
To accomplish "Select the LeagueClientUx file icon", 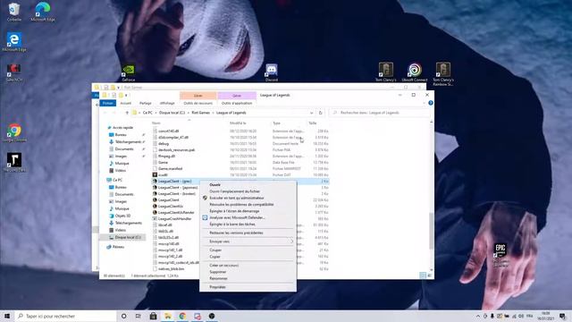I will point(155,206).
